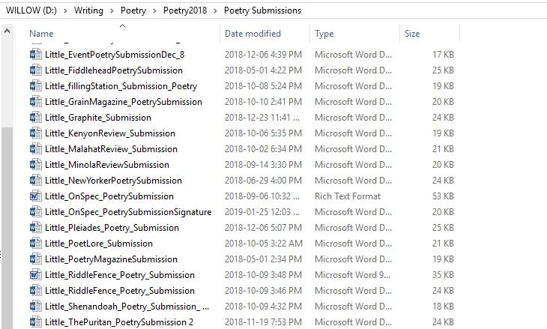Click the Word icon for Little_GrainMagazine_PoetrySubmission
The image size is (547, 329).
pyautogui.click(x=35, y=101)
